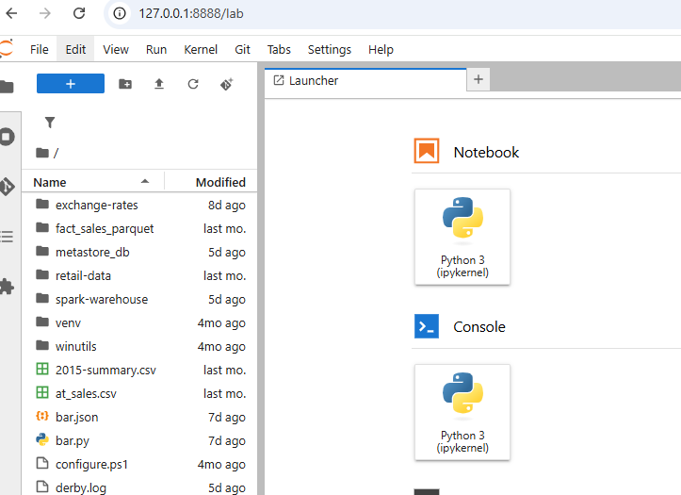
Task: Open Running Terminals and Kernels sidebar
Action: click(7, 137)
